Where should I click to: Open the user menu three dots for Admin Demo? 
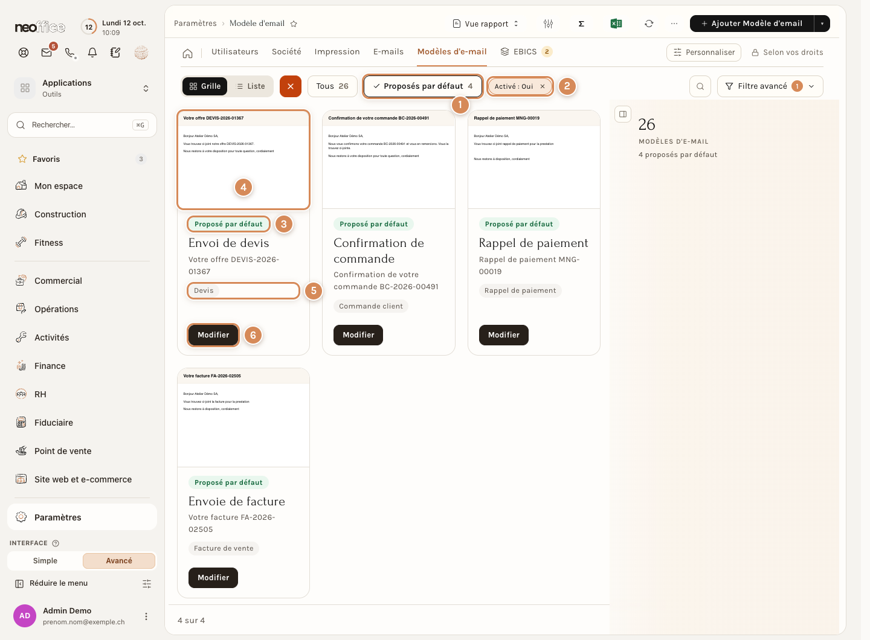(x=146, y=616)
